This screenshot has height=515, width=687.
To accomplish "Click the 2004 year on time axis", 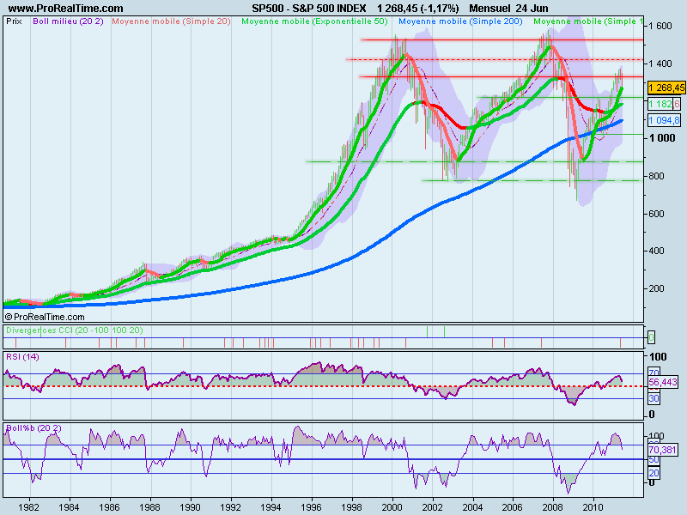I will (x=472, y=507).
